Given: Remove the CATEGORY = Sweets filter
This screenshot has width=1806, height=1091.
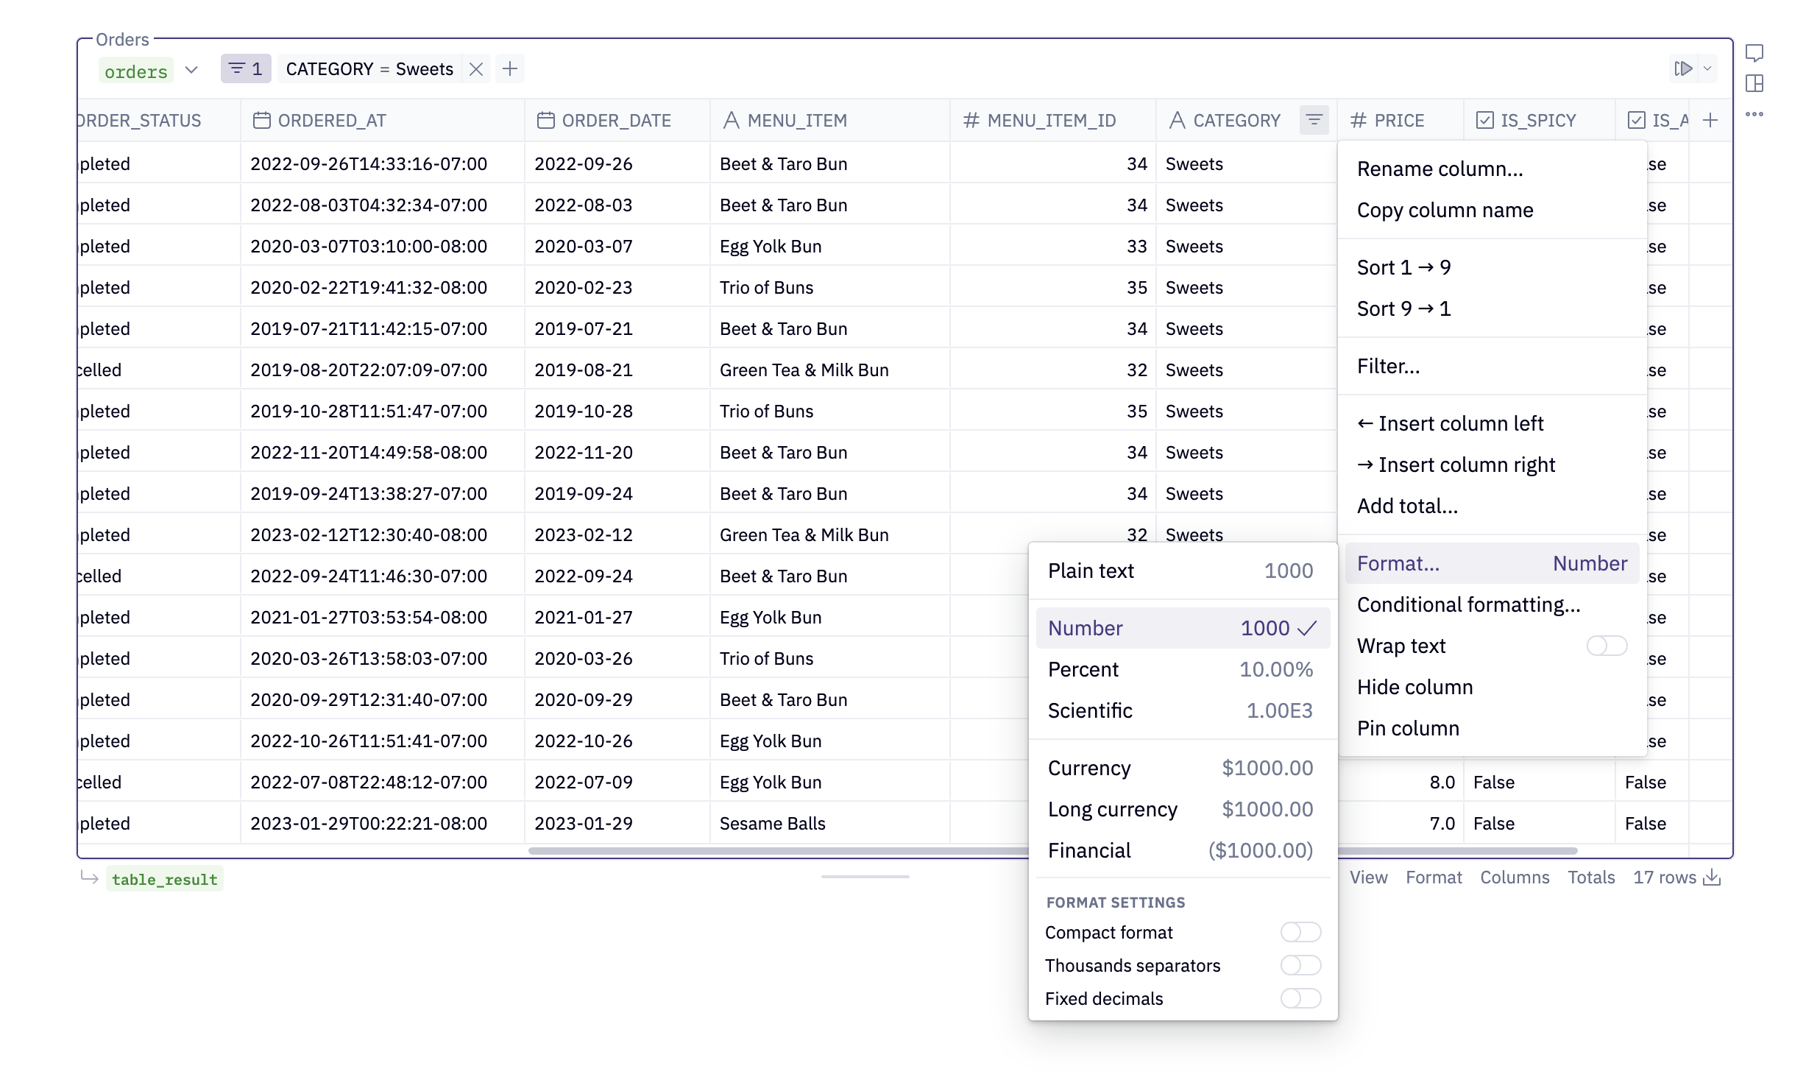Looking at the screenshot, I should pyautogui.click(x=476, y=69).
